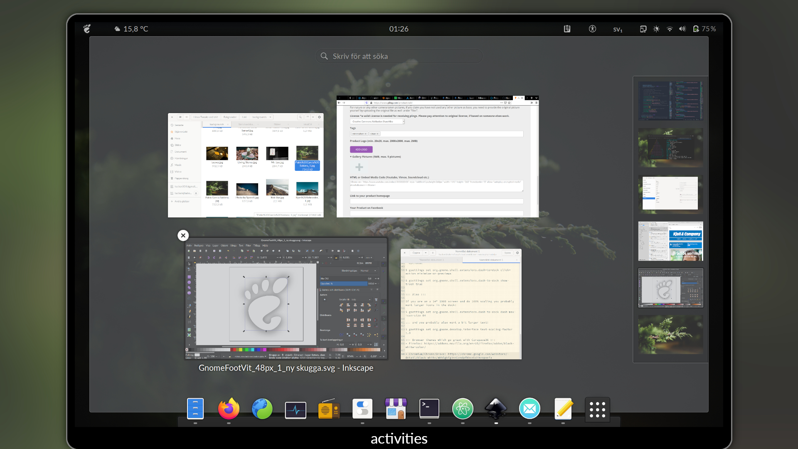This screenshot has height=449, width=798.
Task: Click the Inkscape icon in the dock
Action: coord(496,409)
